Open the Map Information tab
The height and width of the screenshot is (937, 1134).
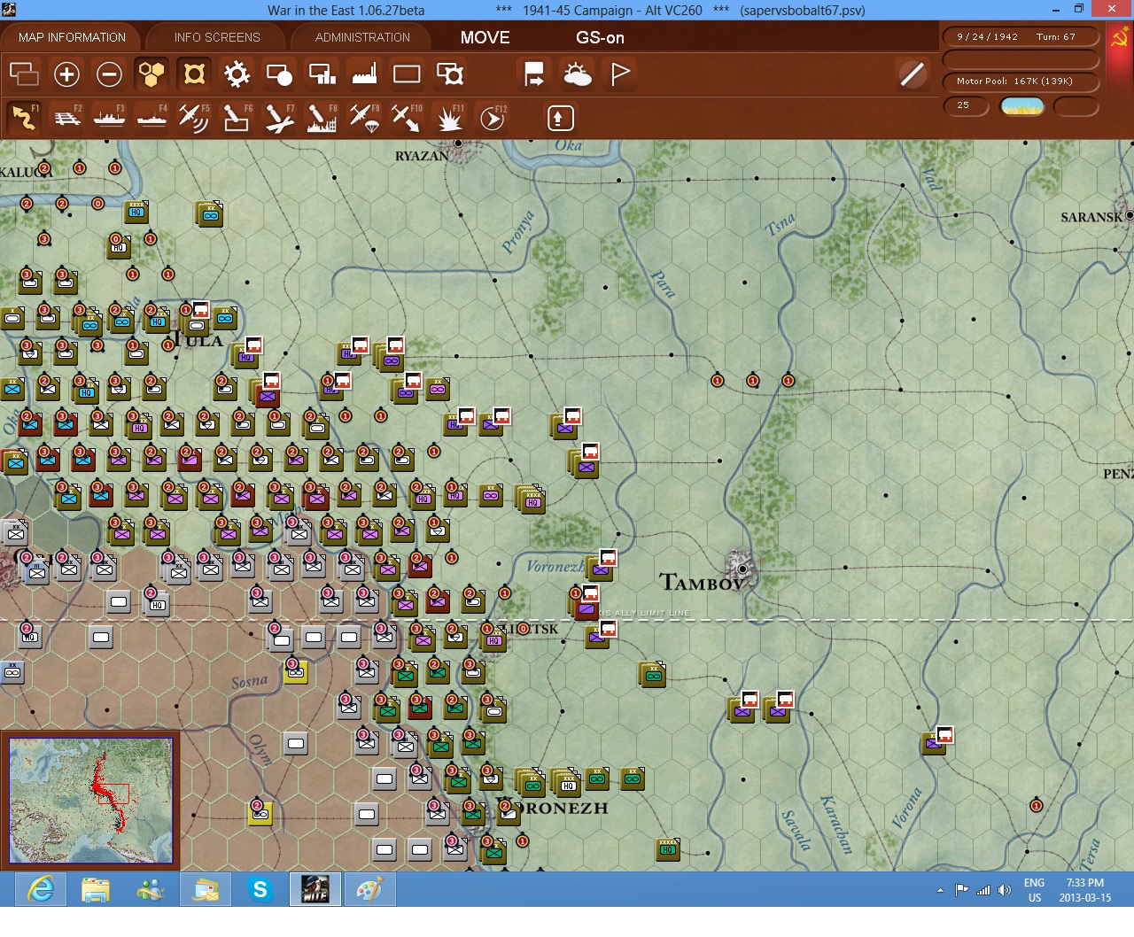pyautogui.click(x=72, y=37)
